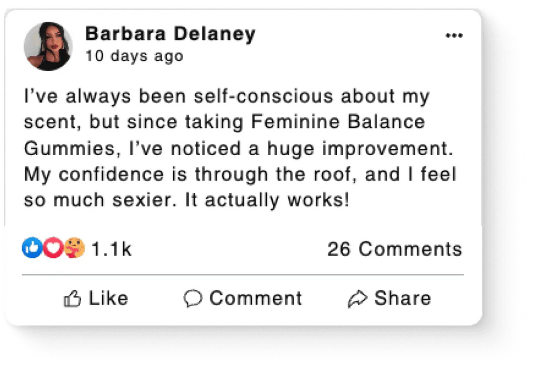Click the post's first line about self-conscious
538x377 pixels.
tap(226, 97)
